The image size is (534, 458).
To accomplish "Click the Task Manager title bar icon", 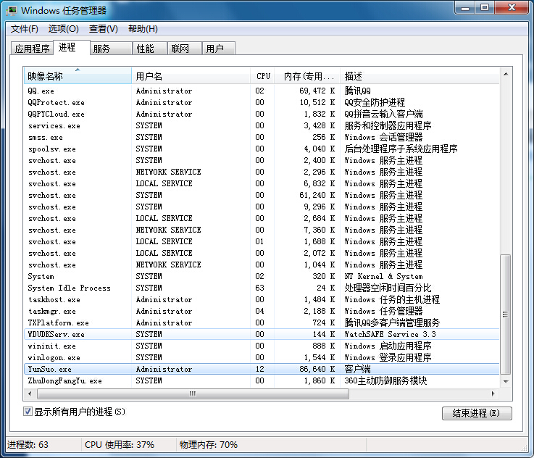I will (x=12, y=10).
